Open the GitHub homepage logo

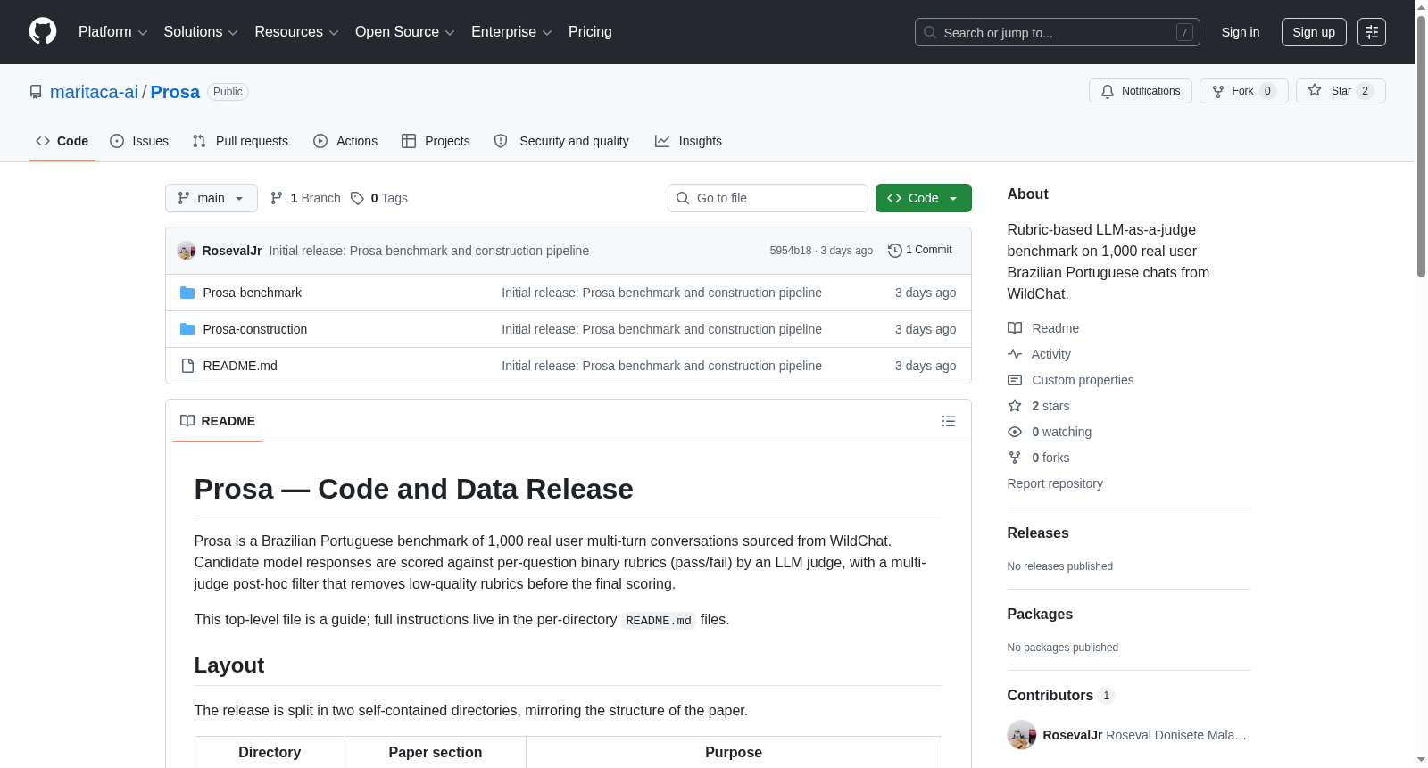pos(43,32)
